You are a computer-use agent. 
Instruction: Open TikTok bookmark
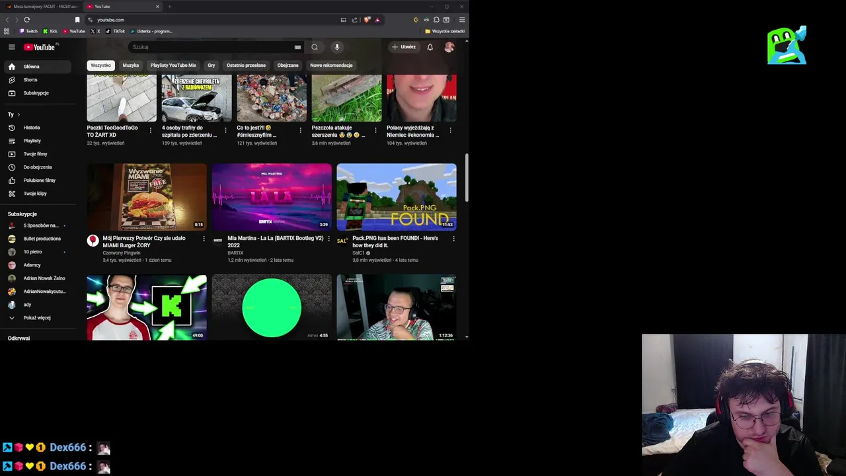tap(116, 31)
